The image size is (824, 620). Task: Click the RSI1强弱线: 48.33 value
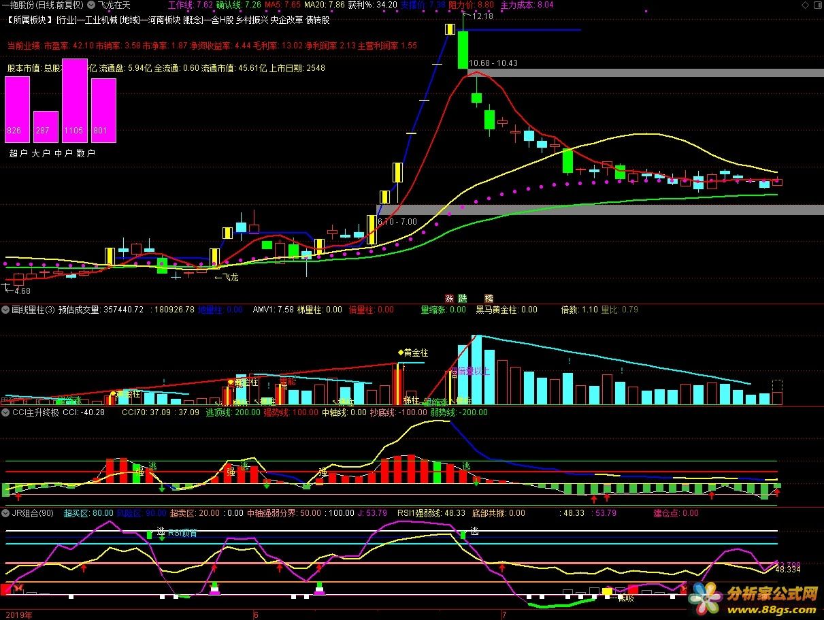pos(431,513)
